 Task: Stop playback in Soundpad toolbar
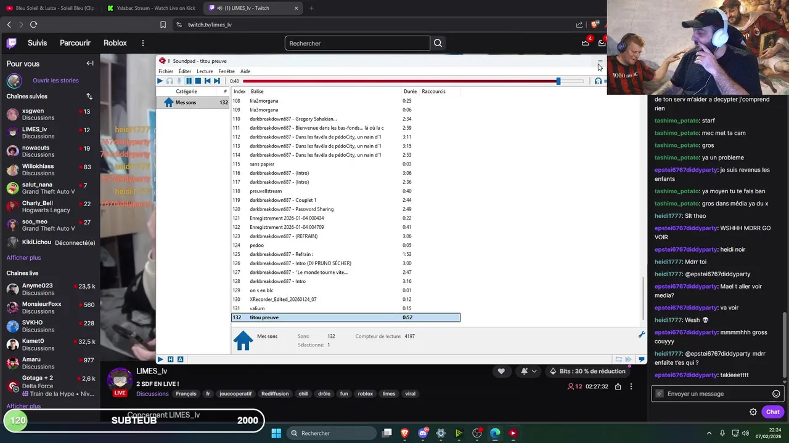[x=198, y=81]
